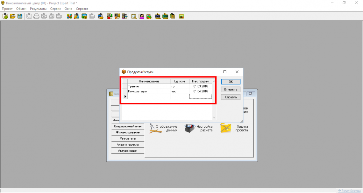
Task: Click the calculator icon in the toolbar
Action: click(x=181, y=16)
